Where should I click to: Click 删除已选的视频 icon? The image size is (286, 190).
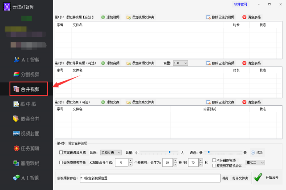208,17
